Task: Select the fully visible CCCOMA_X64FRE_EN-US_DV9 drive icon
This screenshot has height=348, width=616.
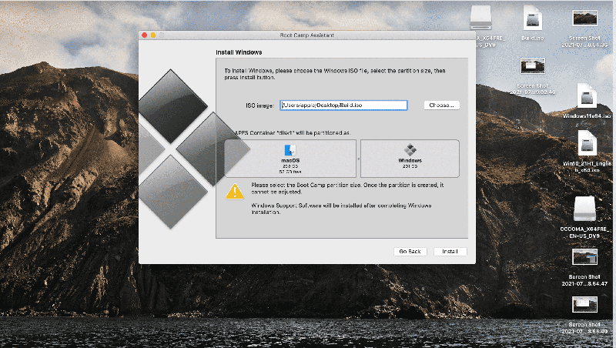Action: 587,209
